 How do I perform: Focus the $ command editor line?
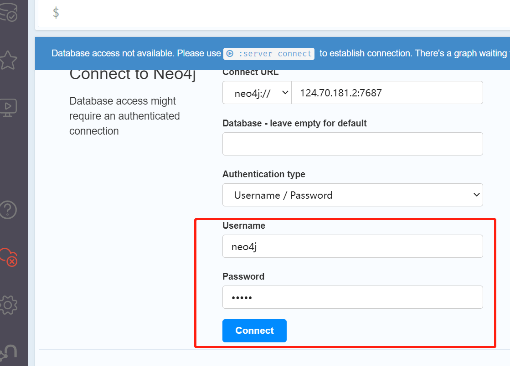coord(273,13)
